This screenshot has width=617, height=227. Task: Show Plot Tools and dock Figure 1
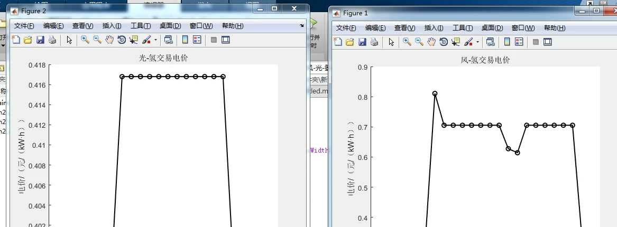[547, 42]
